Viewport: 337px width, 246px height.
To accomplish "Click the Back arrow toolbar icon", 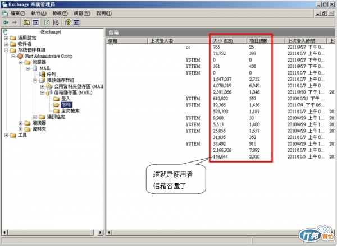I will [x=6, y=22].
